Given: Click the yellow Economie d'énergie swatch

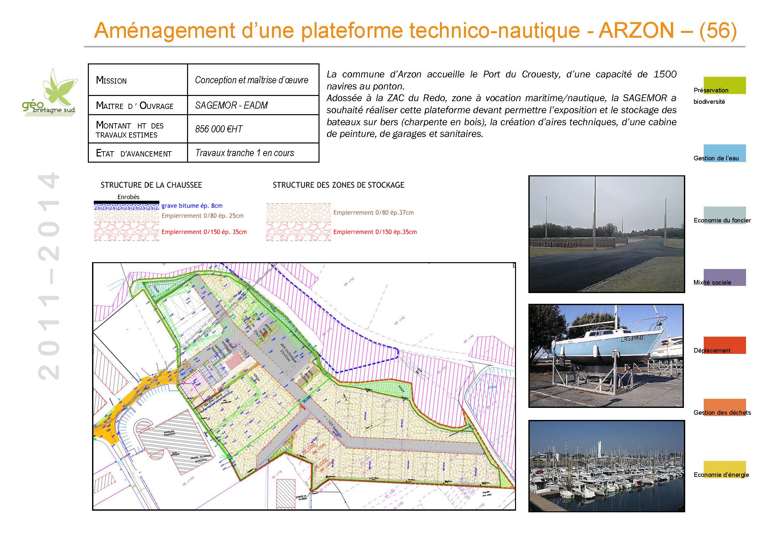Looking at the screenshot, I should click(x=725, y=469).
